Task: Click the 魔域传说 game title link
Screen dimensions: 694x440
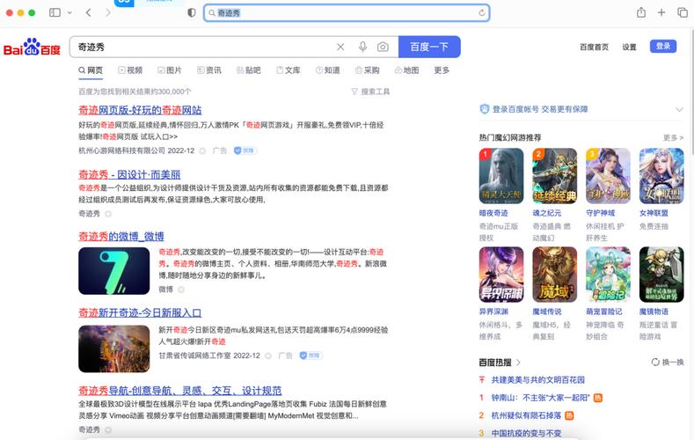Action: click(547, 312)
